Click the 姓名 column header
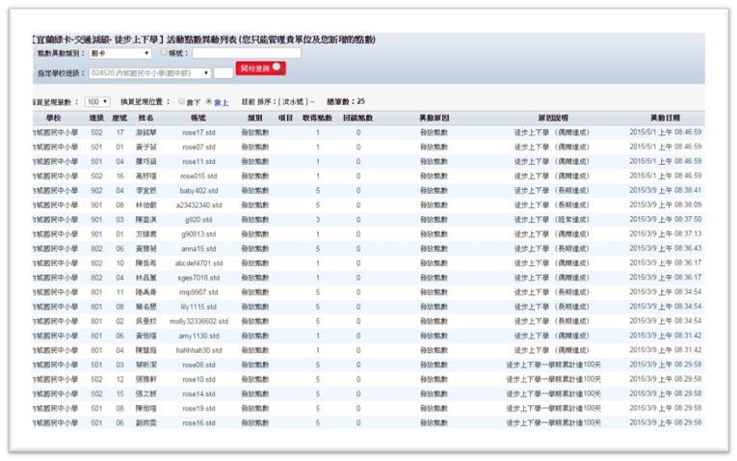737x461 pixels. pos(146,118)
